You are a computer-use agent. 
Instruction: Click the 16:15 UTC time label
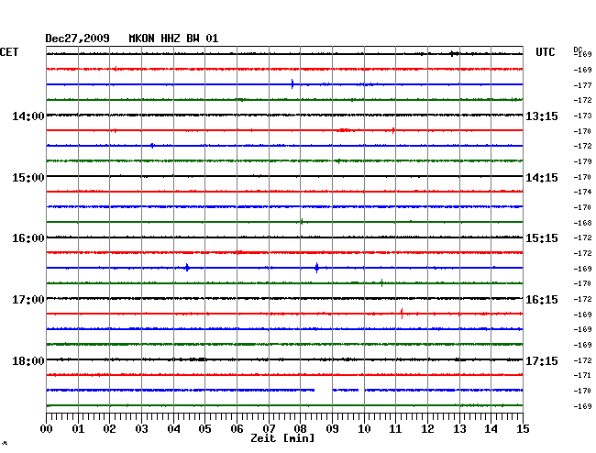[542, 300]
